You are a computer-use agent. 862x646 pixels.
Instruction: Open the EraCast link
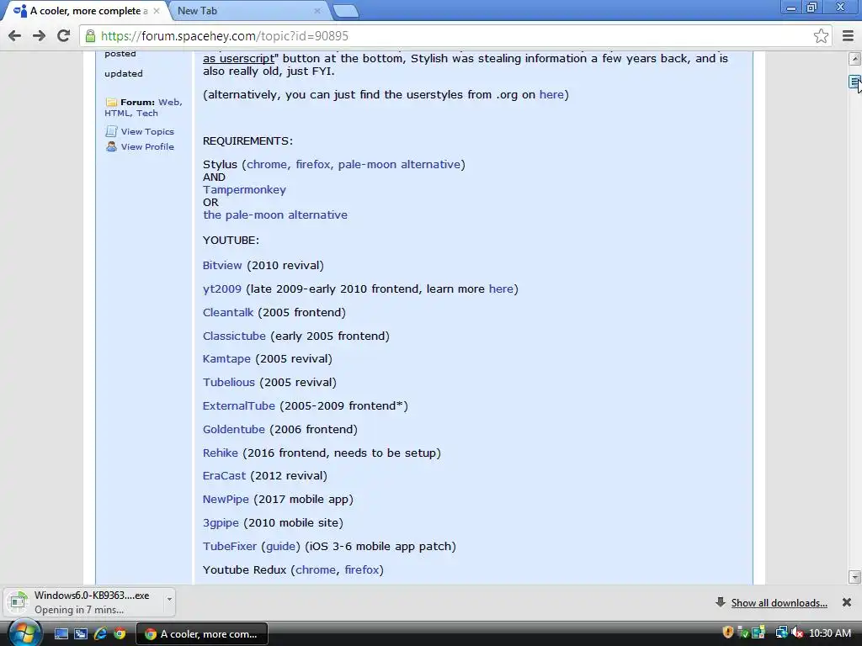224,476
